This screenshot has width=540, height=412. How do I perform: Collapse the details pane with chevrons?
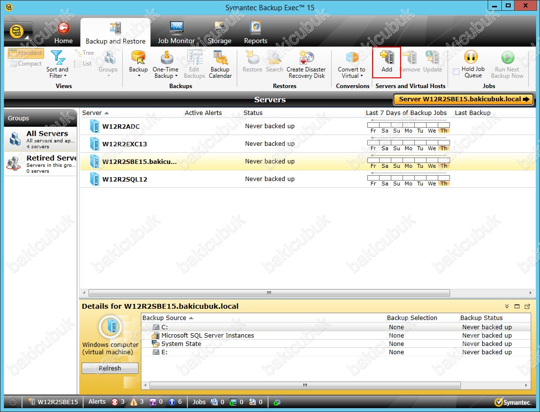(x=507, y=306)
